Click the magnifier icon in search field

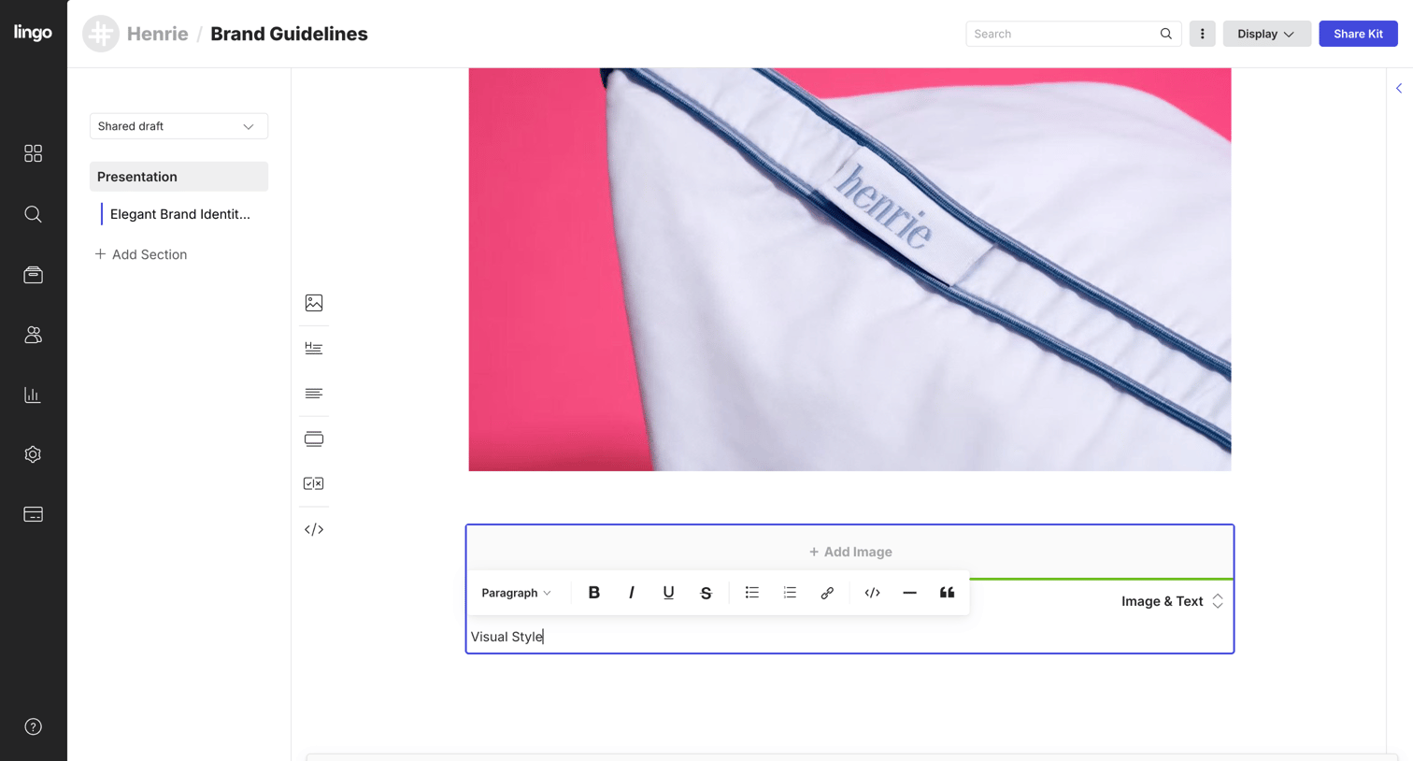pyautogui.click(x=1166, y=34)
